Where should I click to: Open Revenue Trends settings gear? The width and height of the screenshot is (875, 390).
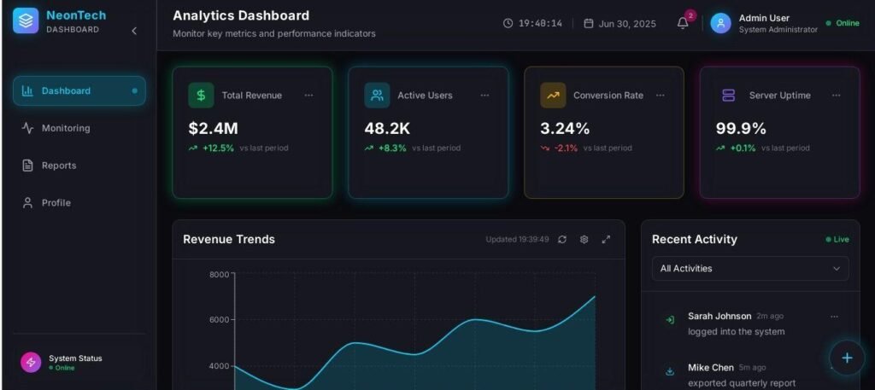(x=584, y=240)
